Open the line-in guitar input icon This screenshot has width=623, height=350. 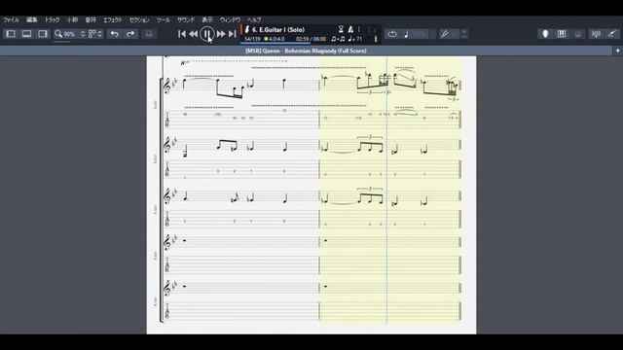(x=612, y=34)
